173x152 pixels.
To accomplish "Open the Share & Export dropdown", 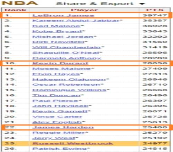I will pyautogui.click(x=100, y=3).
